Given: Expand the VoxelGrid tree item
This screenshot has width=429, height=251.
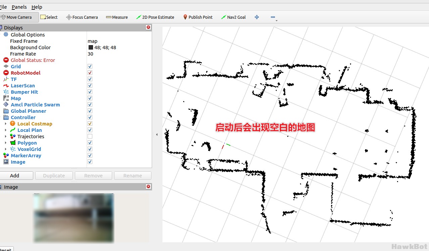Looking at the screenshot, I should [x=5, y=149].
